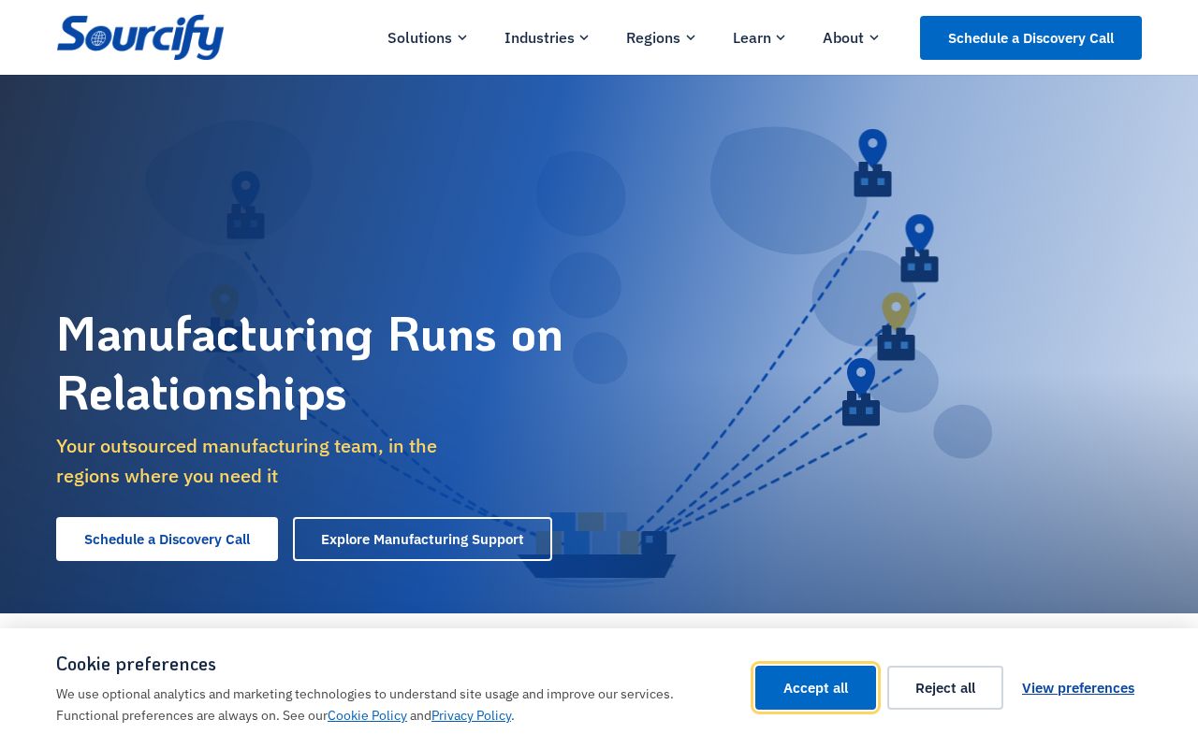The image size is (1198, 748).
Task: Open the Solutions menu
Action: (x=427, y=38)
